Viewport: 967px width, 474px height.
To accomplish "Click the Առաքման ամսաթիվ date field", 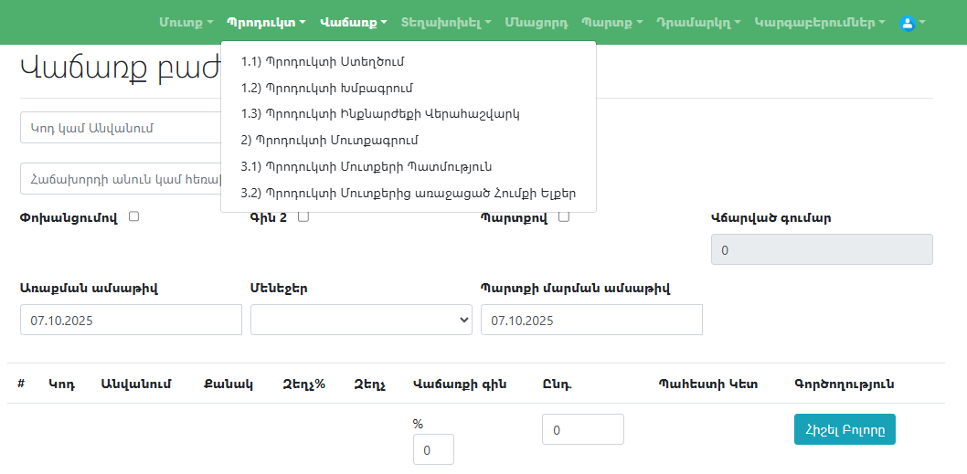I will point(131,321).
